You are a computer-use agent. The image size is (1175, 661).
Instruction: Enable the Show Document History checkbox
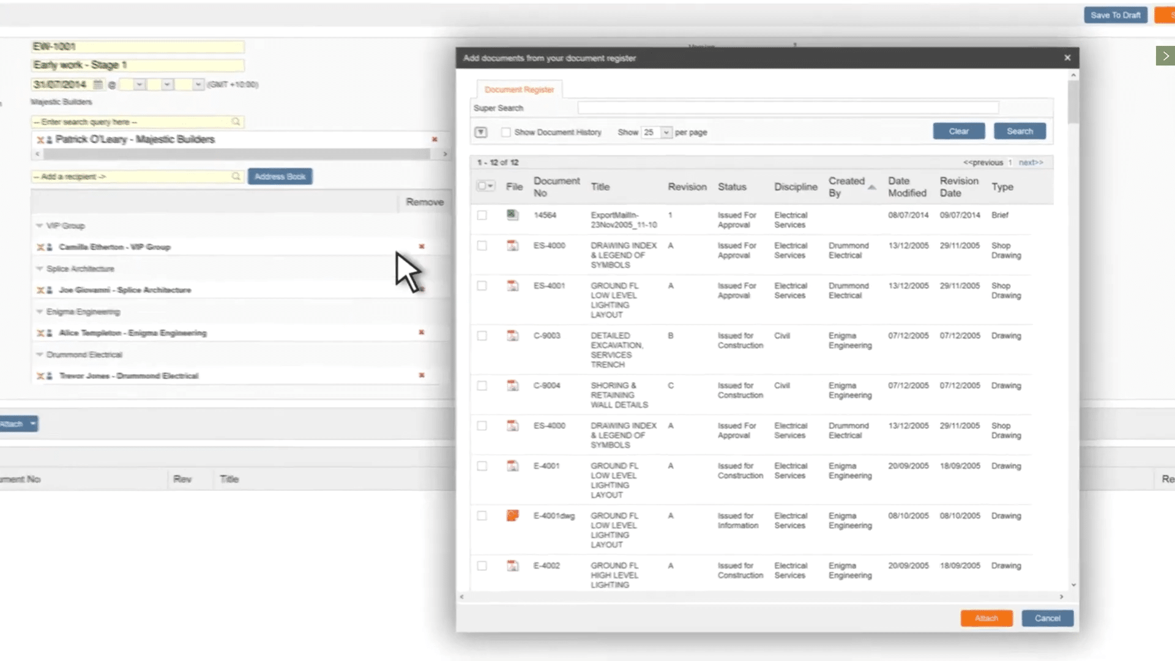[x=506, y=132]
